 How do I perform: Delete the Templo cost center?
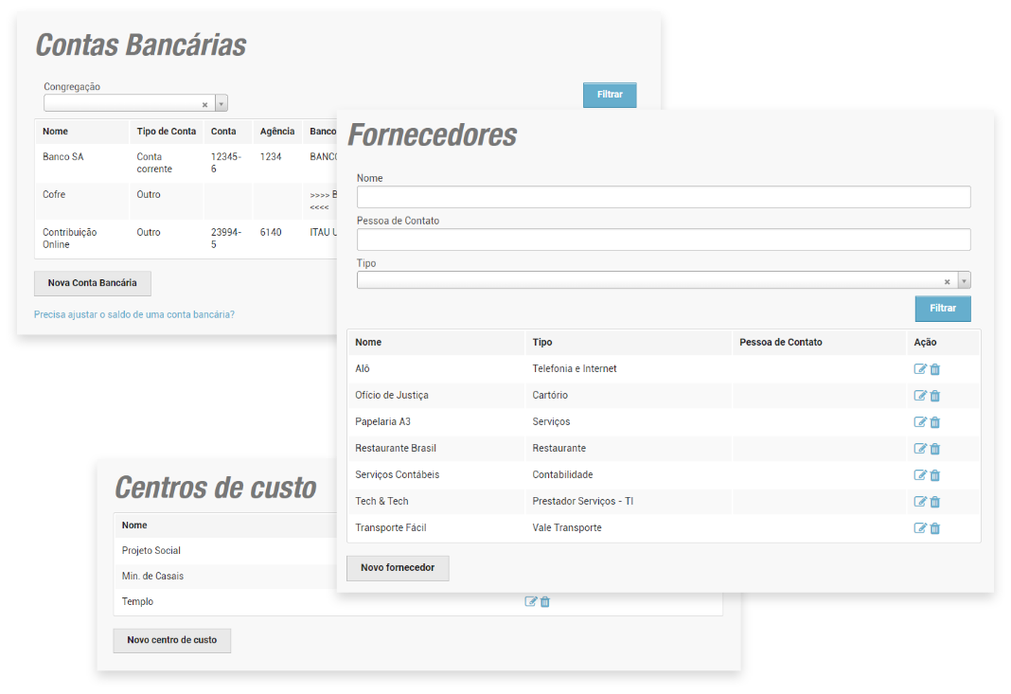point(545,601)
